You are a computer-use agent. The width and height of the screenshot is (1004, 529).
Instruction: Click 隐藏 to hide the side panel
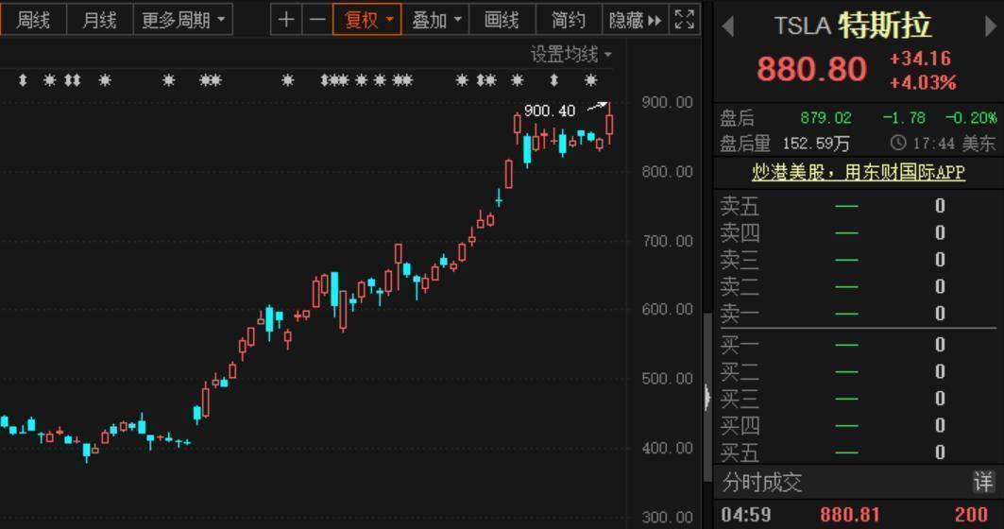636,20
